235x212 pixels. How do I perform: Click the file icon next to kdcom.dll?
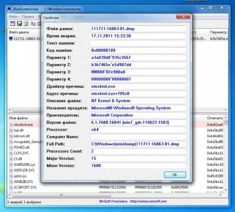tap(11, 136)
